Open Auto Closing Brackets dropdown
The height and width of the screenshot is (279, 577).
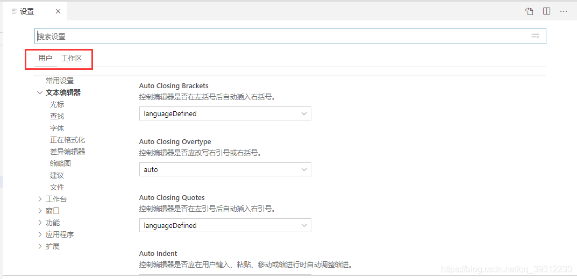225,114
